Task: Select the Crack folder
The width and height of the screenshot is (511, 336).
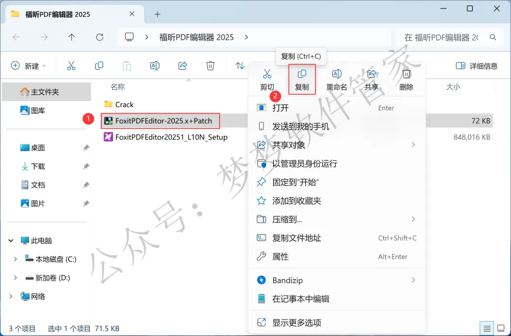Action: (119, 104)
